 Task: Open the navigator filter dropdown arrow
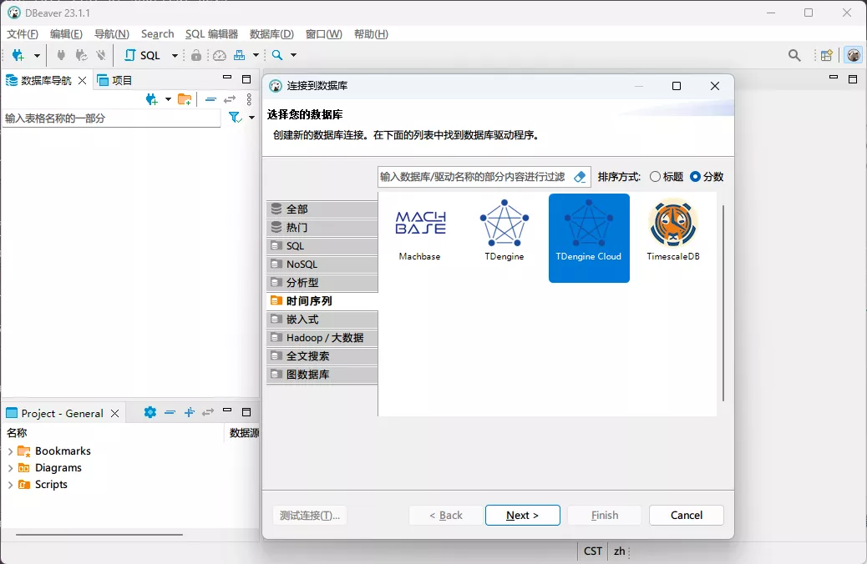(x=251, y=118)
